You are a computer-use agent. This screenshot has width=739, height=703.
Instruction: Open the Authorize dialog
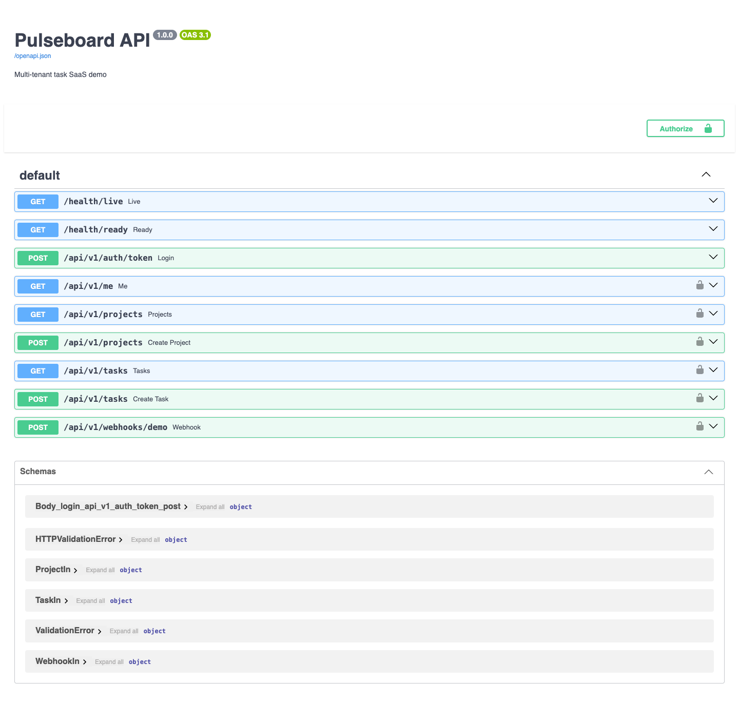[x=685, y=128]
